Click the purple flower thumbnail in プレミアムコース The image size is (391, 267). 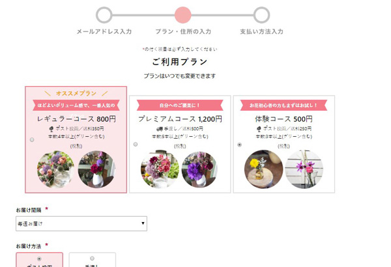tap(199, 169)
